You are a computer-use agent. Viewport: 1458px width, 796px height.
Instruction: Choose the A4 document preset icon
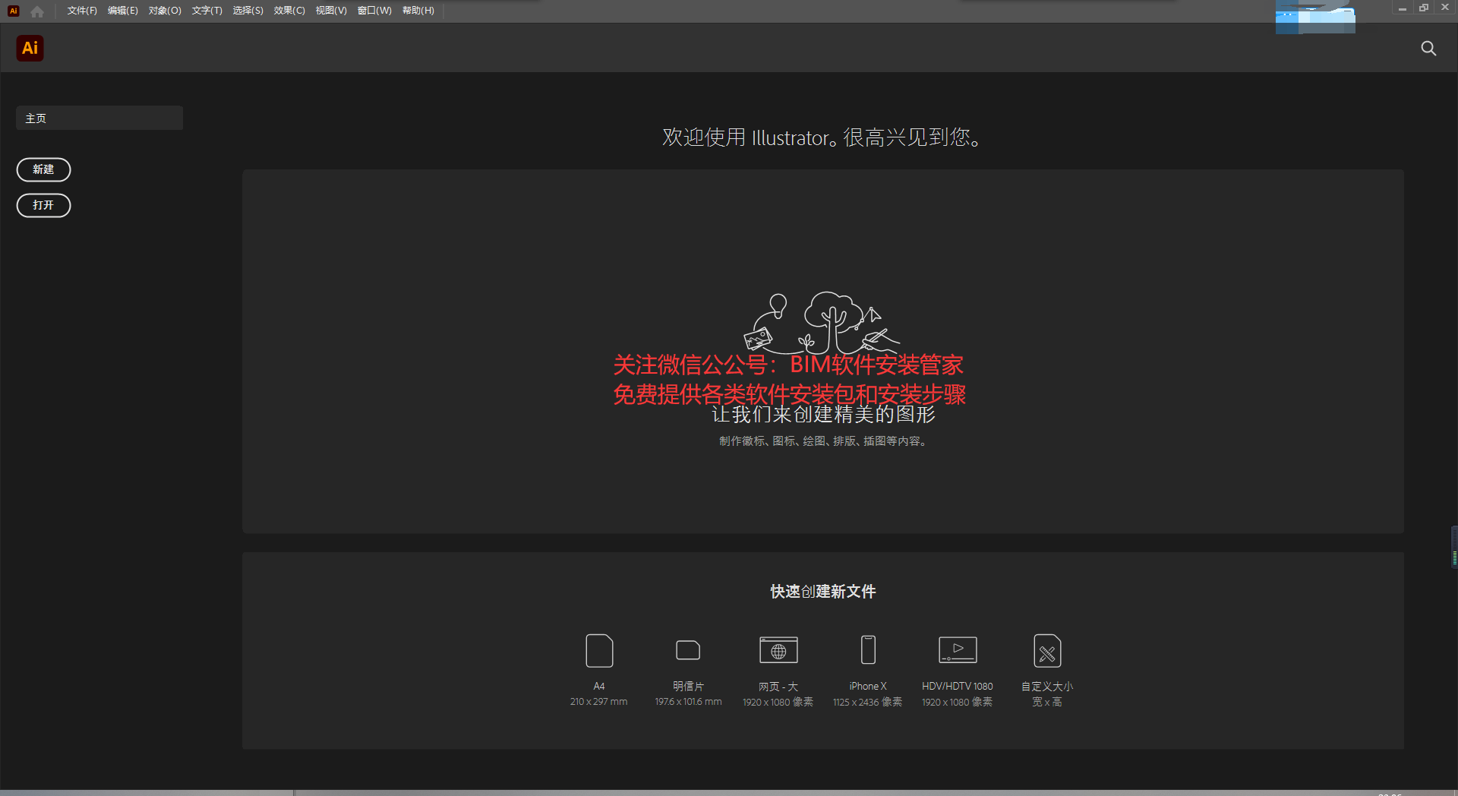pos(599,651)
